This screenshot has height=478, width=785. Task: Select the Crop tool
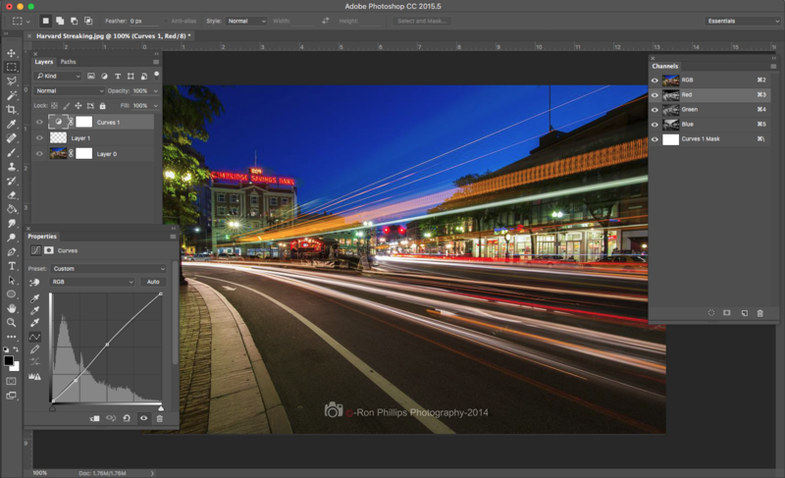pyautogui.click(x=12, y=110)
